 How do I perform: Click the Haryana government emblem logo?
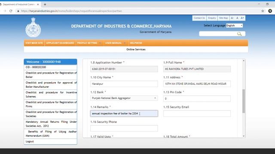[x=33, y=27]
